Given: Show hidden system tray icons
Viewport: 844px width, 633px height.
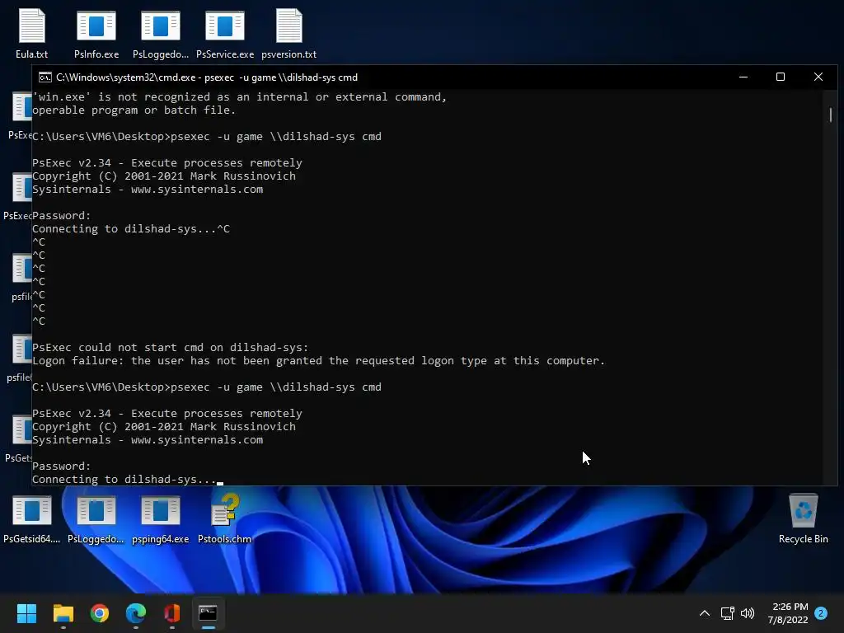Looking at the screenshot, I should (704, 613).
